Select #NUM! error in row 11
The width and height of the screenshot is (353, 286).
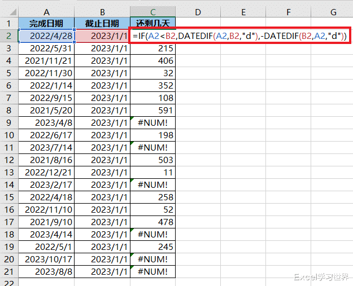coord(153,147)
